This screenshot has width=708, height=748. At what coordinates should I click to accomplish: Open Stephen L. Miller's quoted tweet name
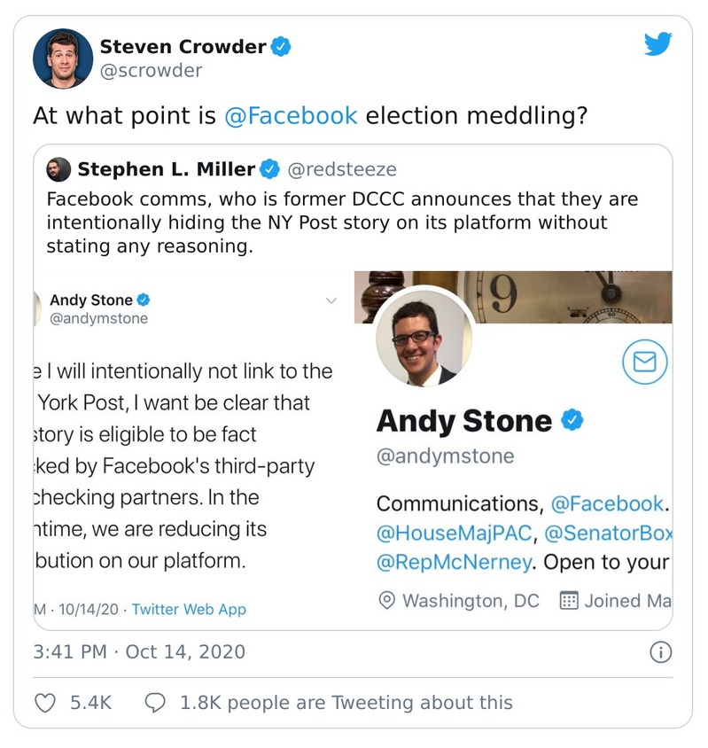[167, 169]
